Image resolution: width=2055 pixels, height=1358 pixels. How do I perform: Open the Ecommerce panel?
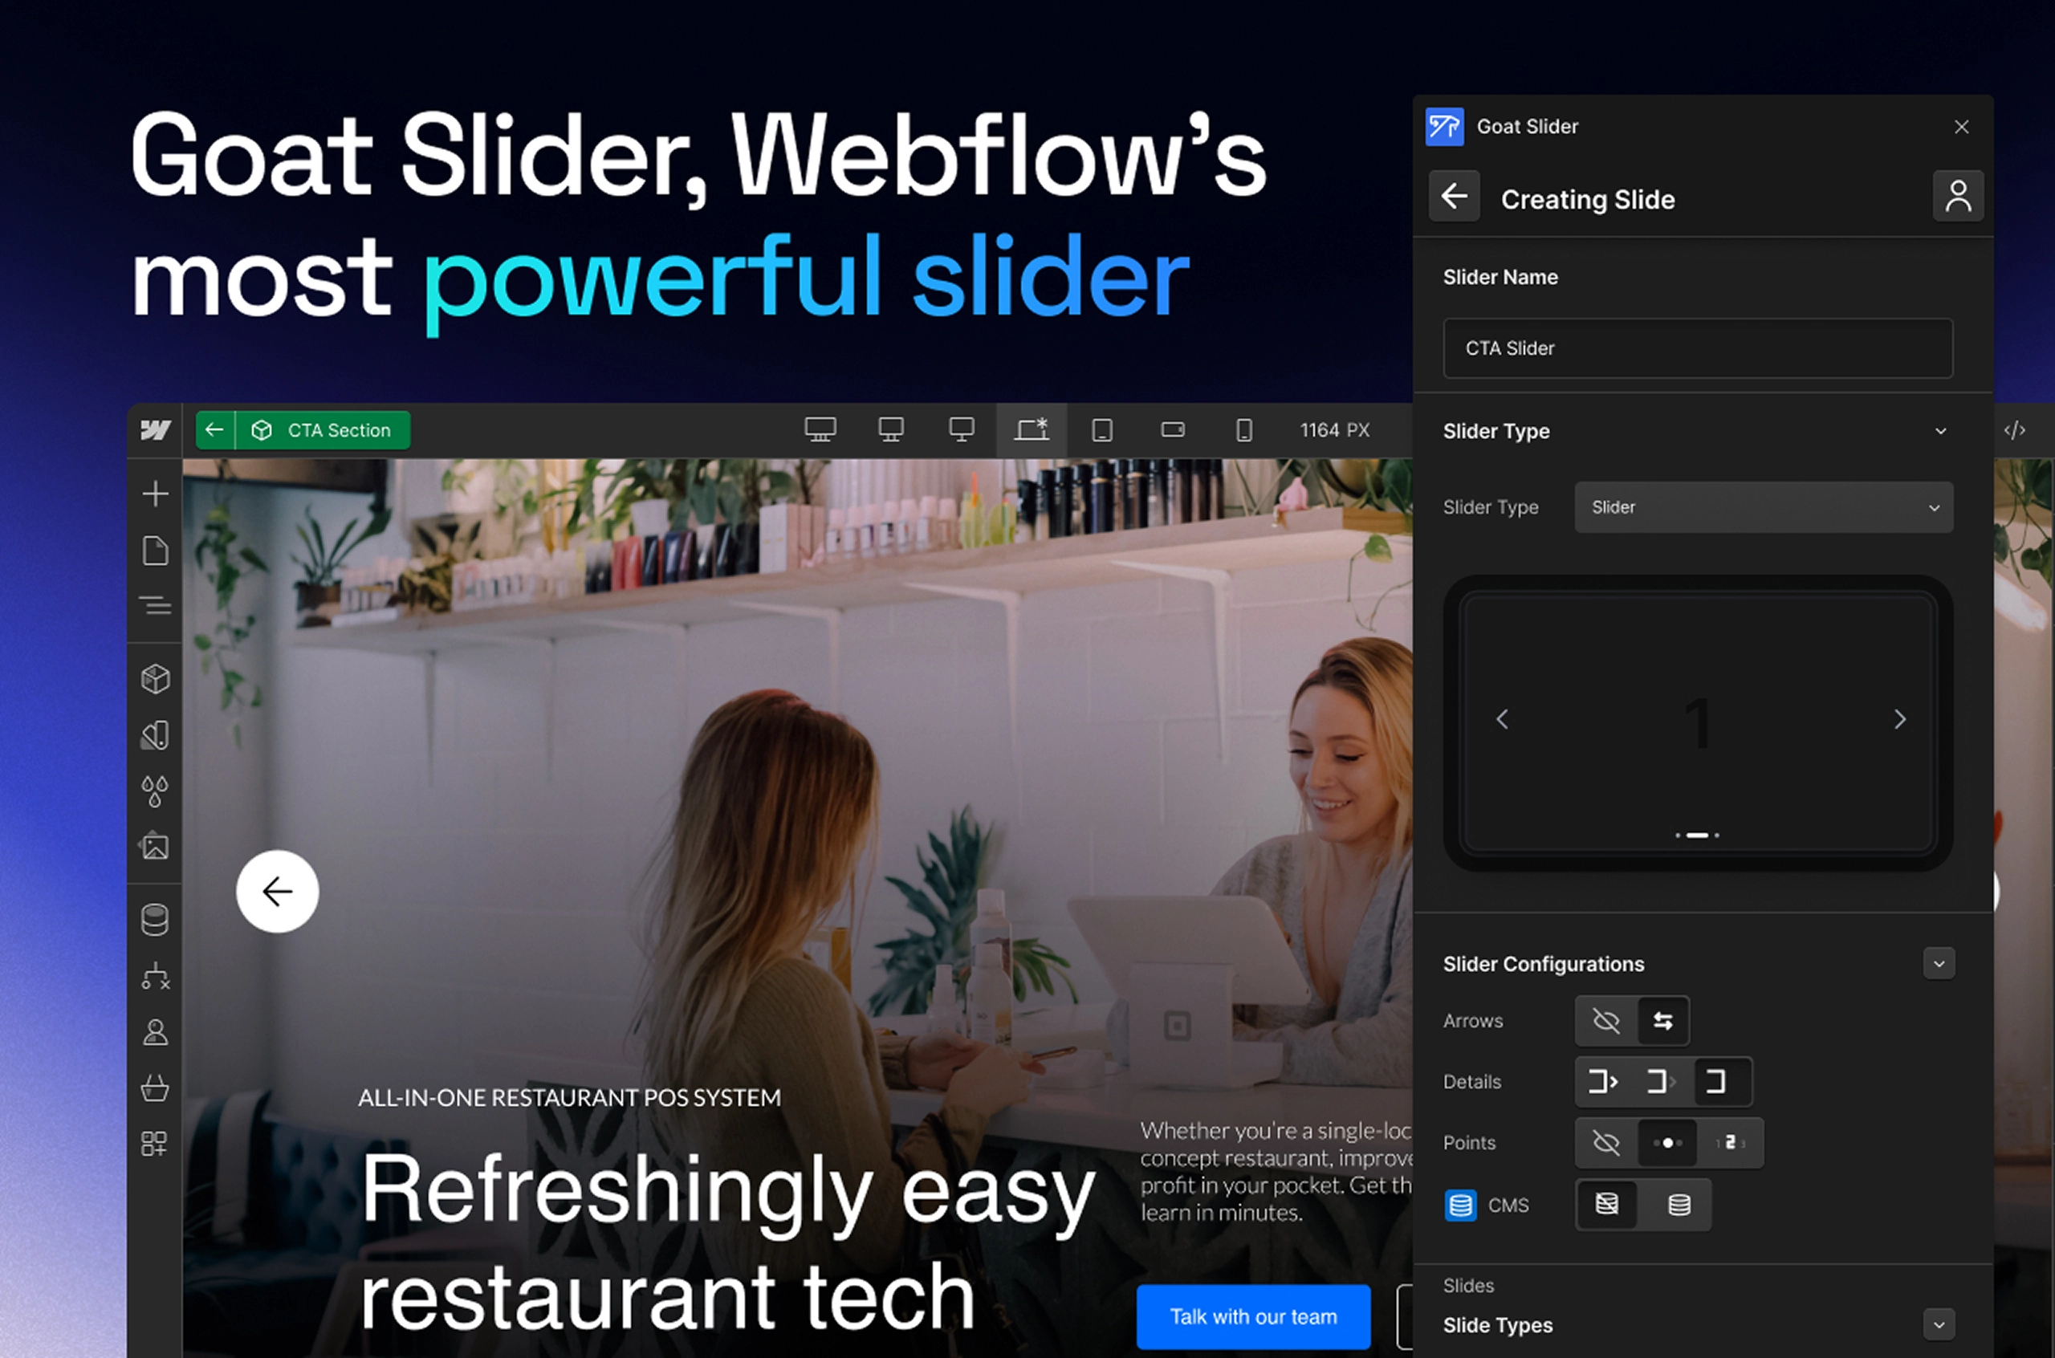point(156,1089)
